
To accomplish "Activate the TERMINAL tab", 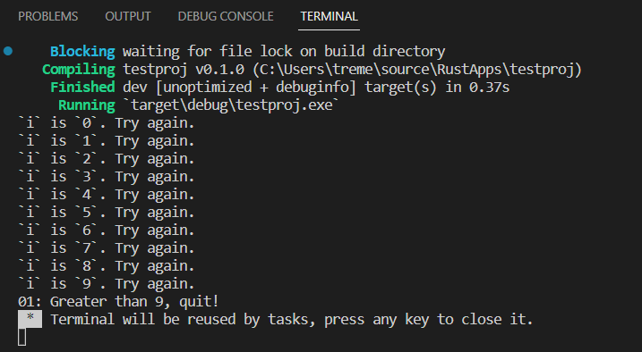I will pyautogui.click(x=330, y=16).
